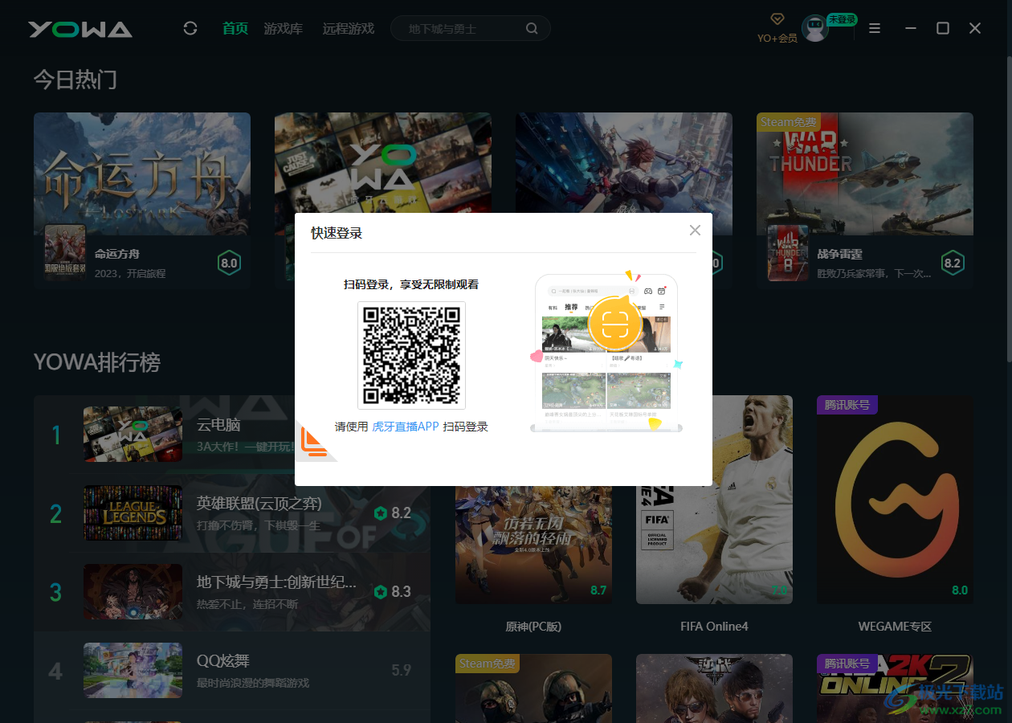This screenshot has width=1012, height=723.
Task: Open the WEGAME专区 game cover
Action: (895, 500)
